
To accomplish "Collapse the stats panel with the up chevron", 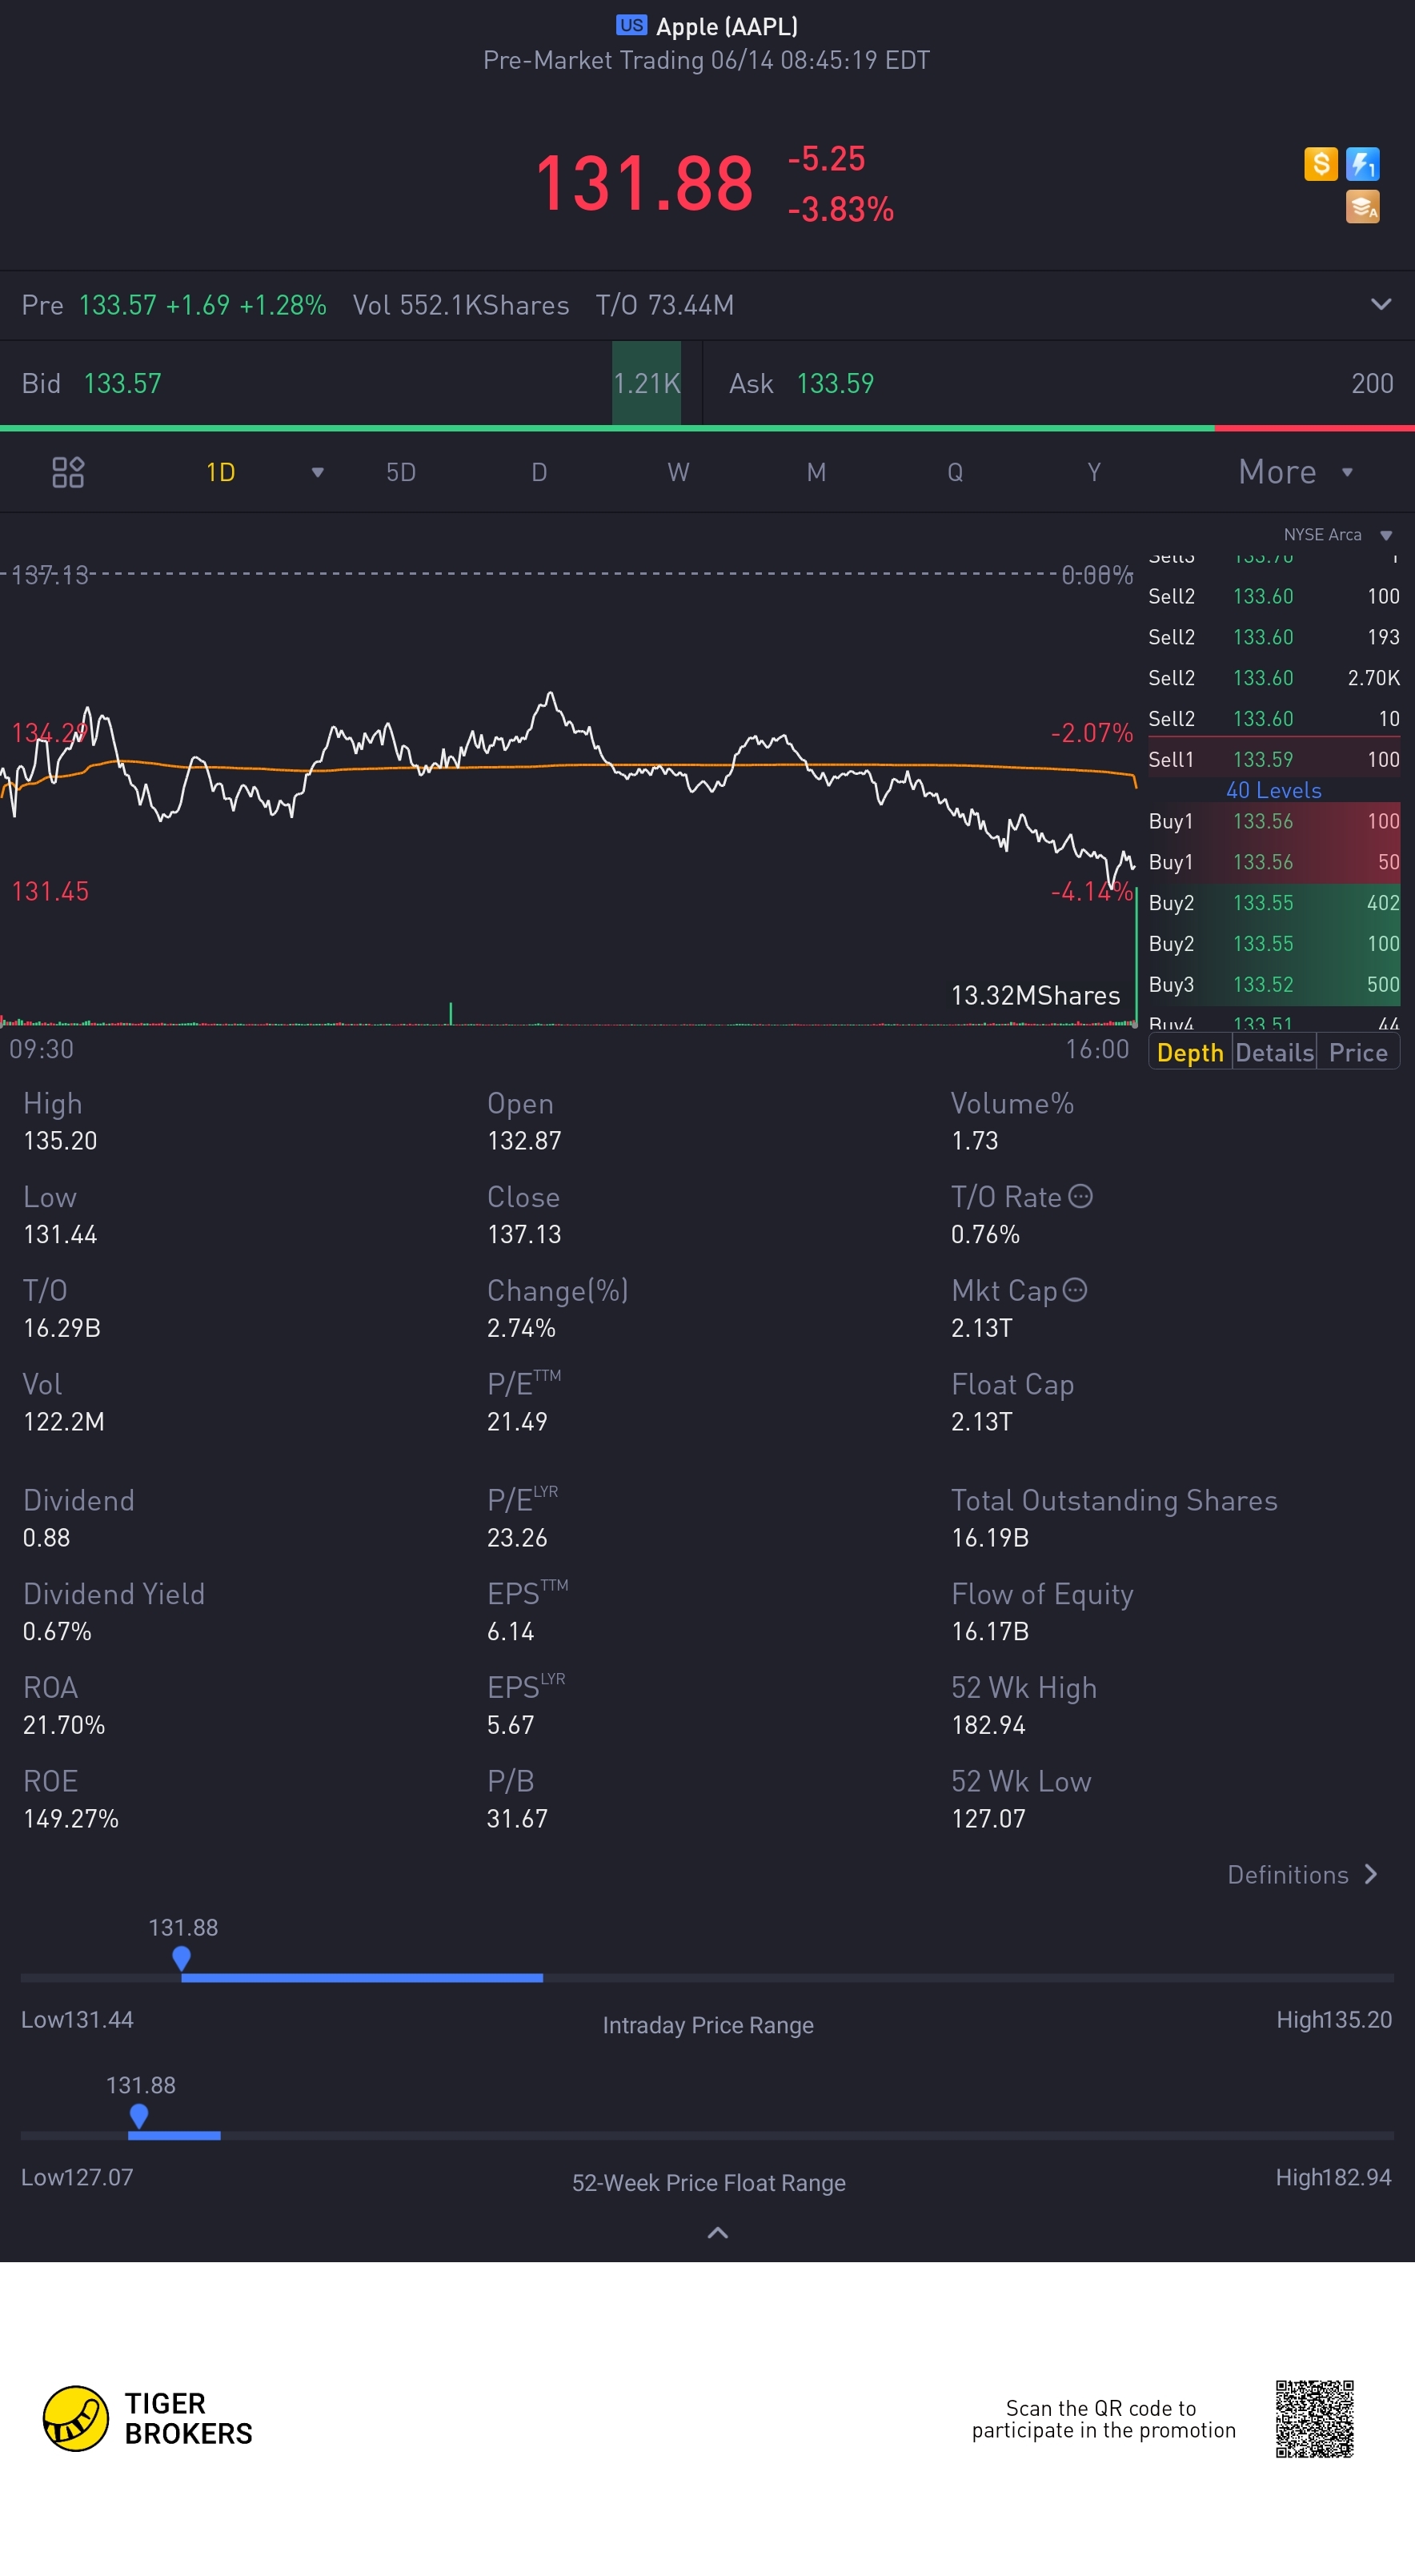I will [x=717, y=2232].
